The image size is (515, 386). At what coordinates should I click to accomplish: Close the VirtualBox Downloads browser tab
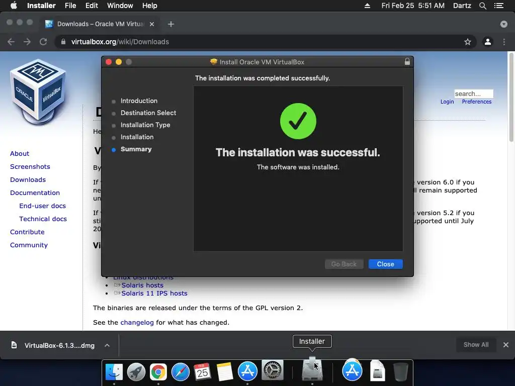(152, 24)
